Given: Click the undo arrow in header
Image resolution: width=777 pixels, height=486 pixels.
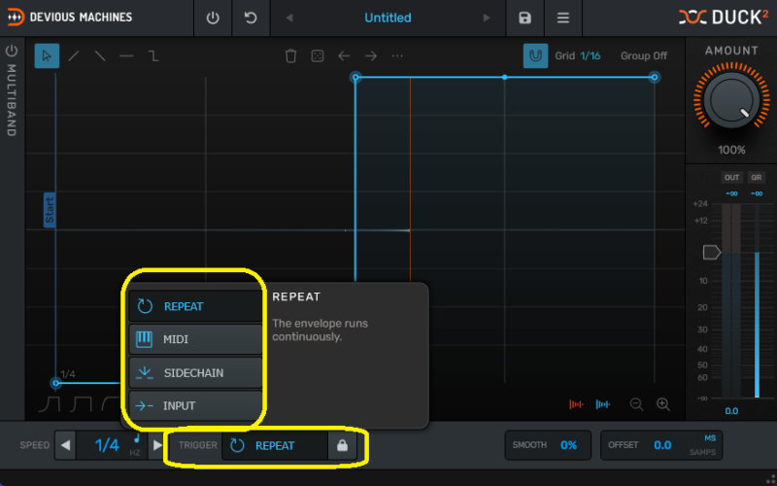Looking at the screenshot, I should [252, 17].
